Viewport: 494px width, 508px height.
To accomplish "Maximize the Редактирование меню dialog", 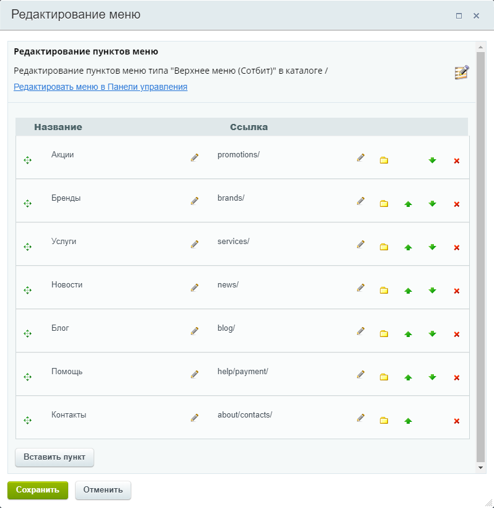I will [459, 15].
